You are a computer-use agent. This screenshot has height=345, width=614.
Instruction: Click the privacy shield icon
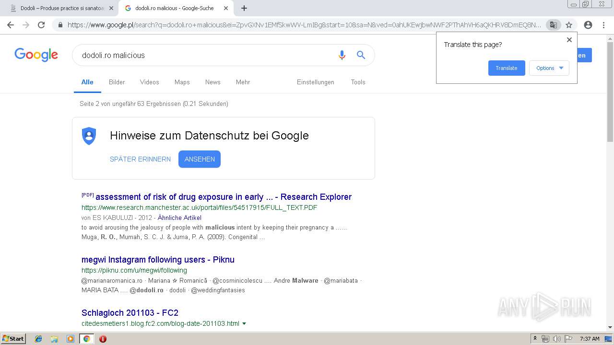tap(89, 136)
